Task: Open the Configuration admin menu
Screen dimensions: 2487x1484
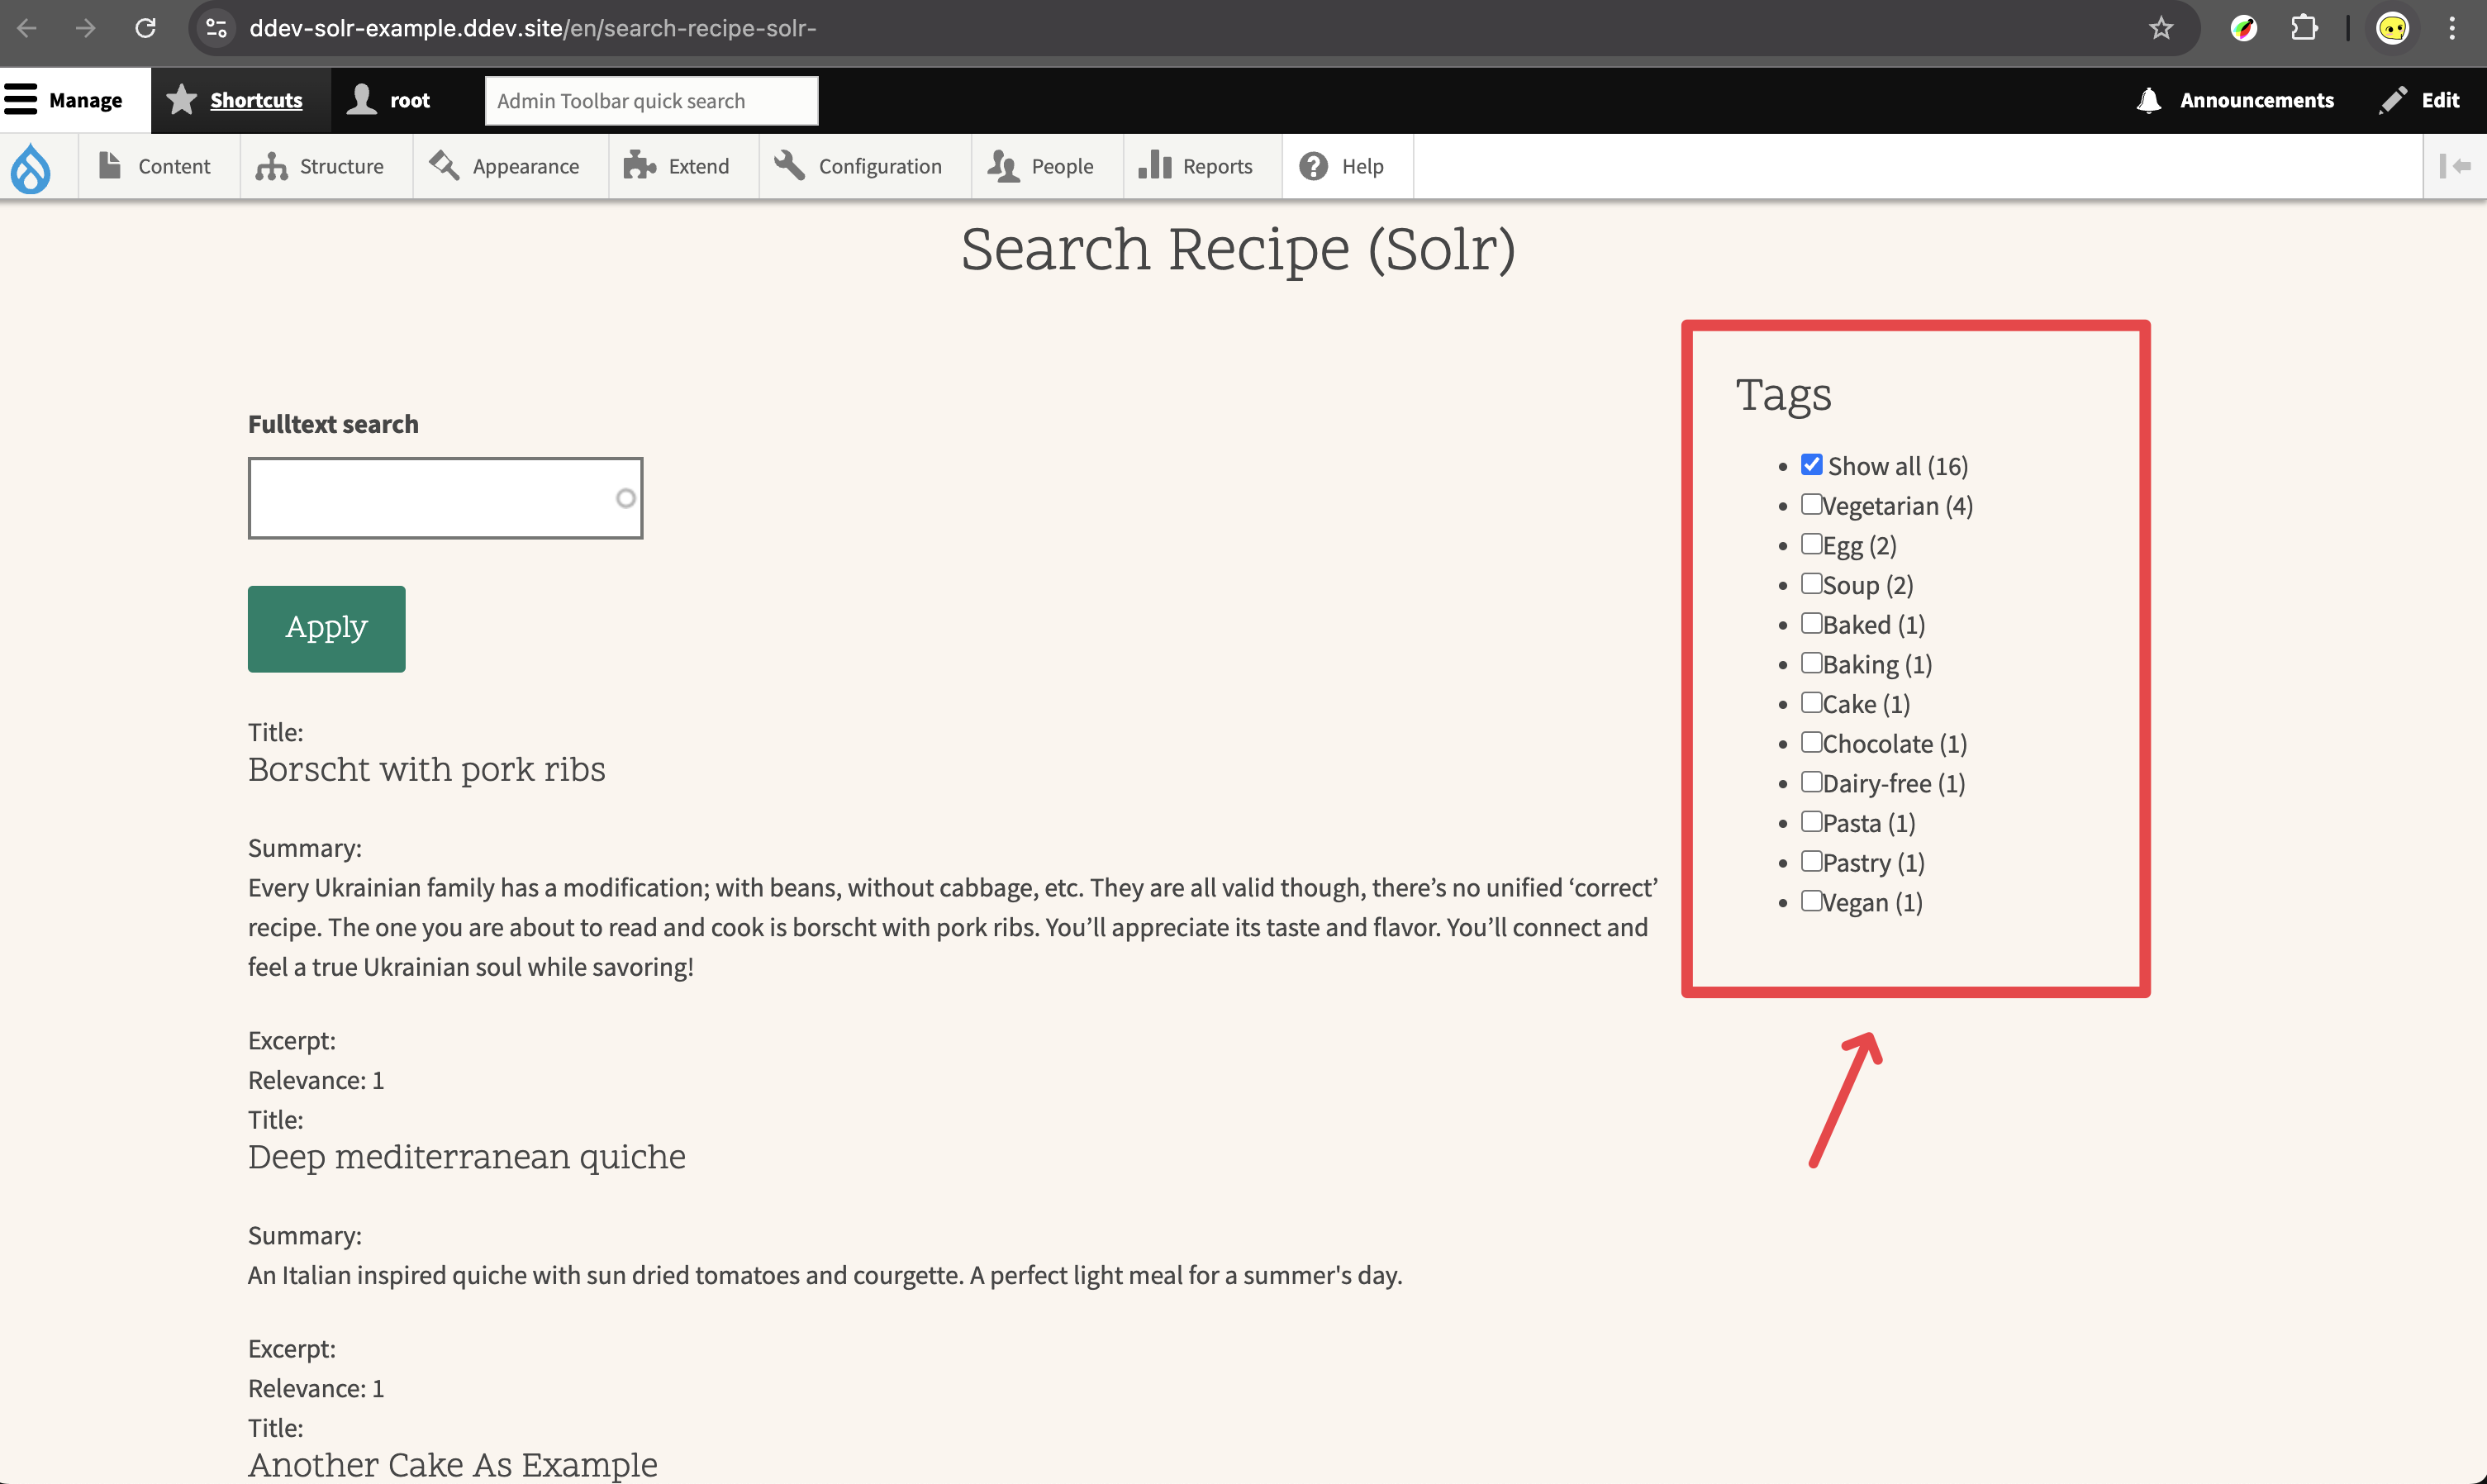Action: click(859, 166)
